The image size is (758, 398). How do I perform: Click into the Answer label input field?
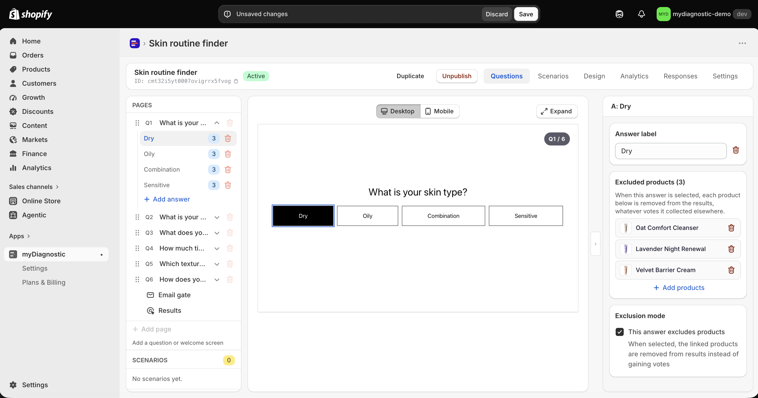point(671,151)
